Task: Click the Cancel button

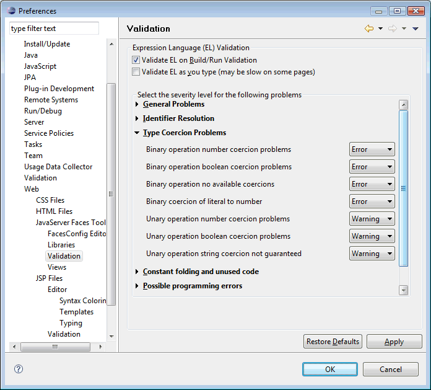Action: click(391, 369)
